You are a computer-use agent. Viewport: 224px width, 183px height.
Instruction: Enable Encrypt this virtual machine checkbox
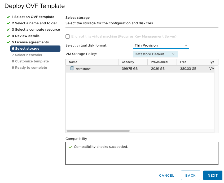click(x=68, y=36)
